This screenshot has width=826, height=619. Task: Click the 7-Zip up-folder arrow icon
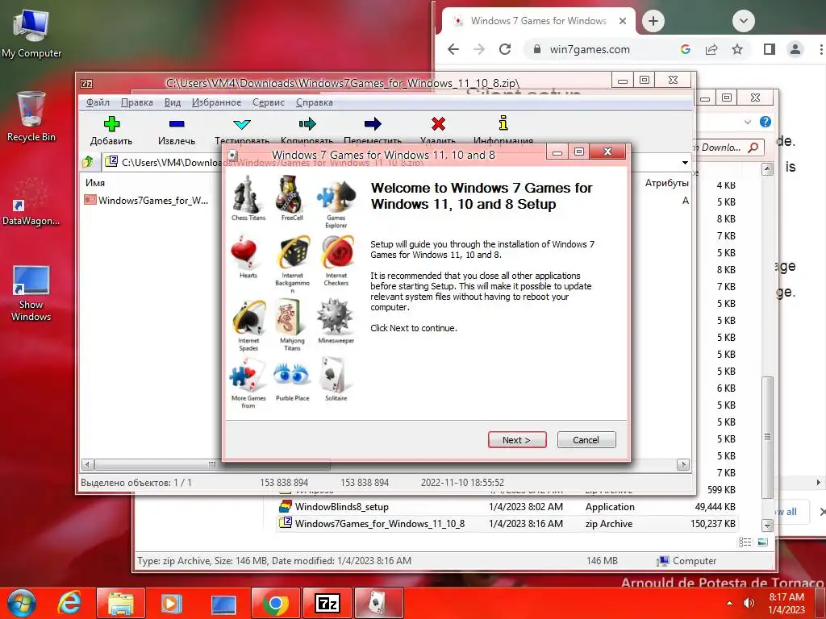point(88,161)
